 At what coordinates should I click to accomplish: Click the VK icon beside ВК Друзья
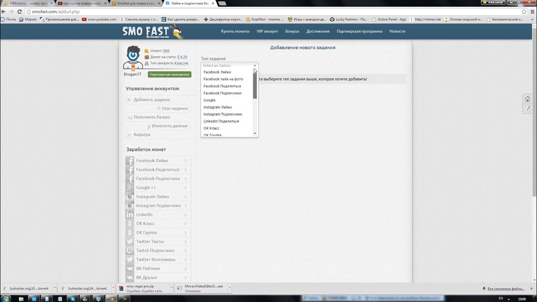click(130, 278)
